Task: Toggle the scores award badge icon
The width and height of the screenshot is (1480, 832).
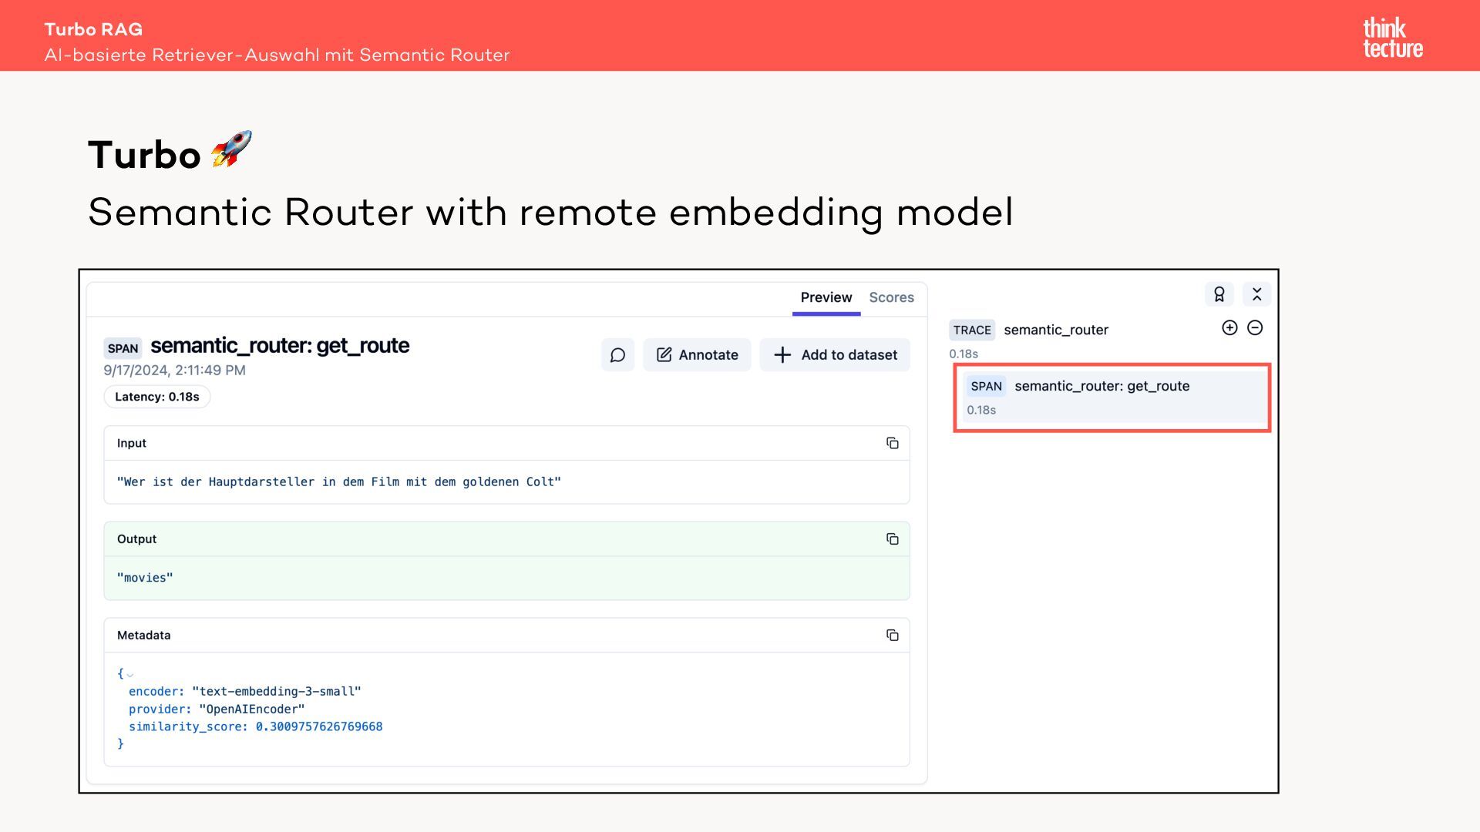Action: (x=1219, y=294)
